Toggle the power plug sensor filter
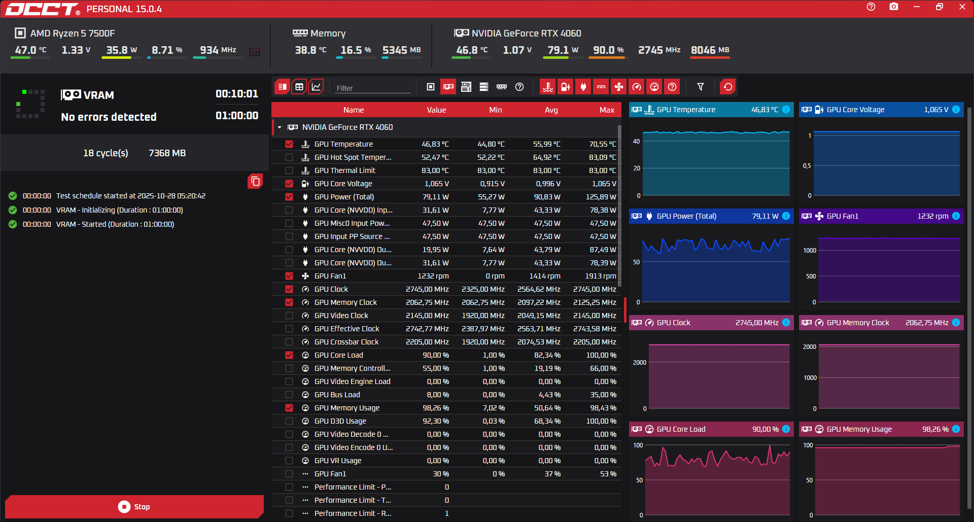Image resolution: width=974 pixels, height=522 pixels. point(583,87)
